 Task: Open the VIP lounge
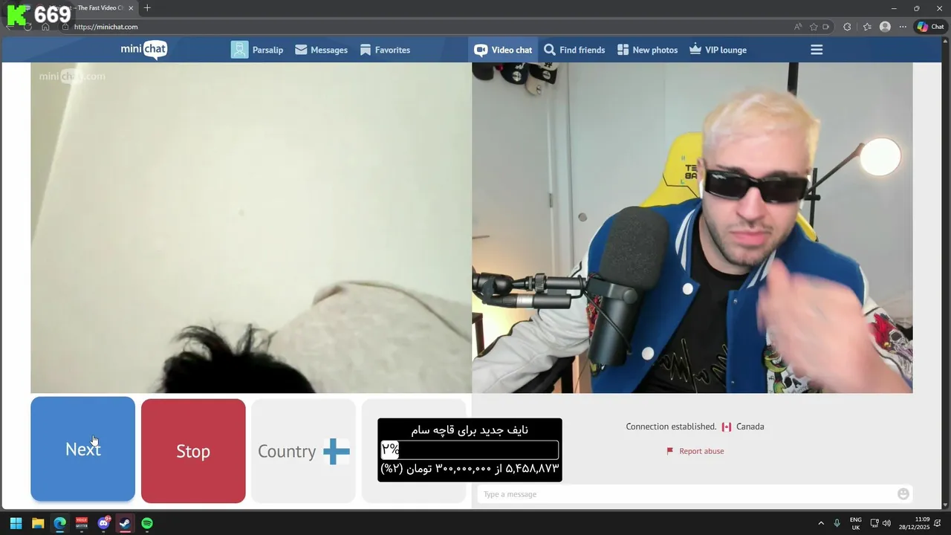[718, 50]
